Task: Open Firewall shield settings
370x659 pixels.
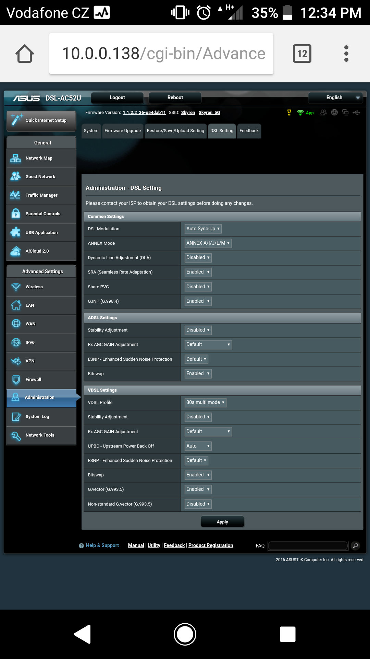Action: tap(16, 379)
